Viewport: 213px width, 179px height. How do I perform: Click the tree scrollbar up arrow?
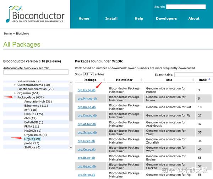tap(71, 83)
